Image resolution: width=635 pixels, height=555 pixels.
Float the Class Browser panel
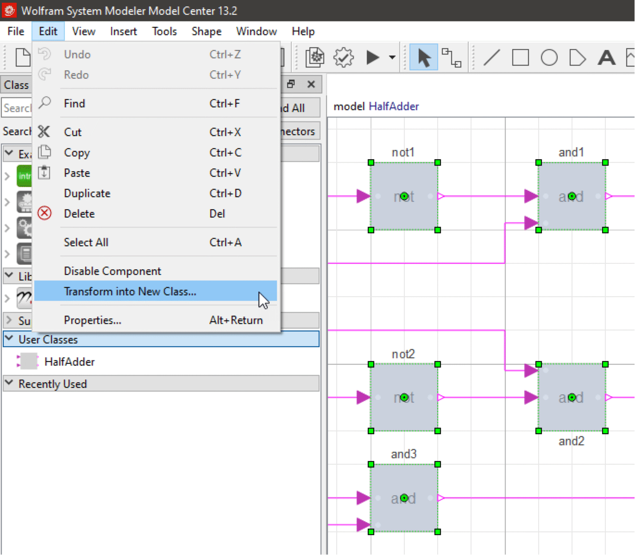coord(291,84)
